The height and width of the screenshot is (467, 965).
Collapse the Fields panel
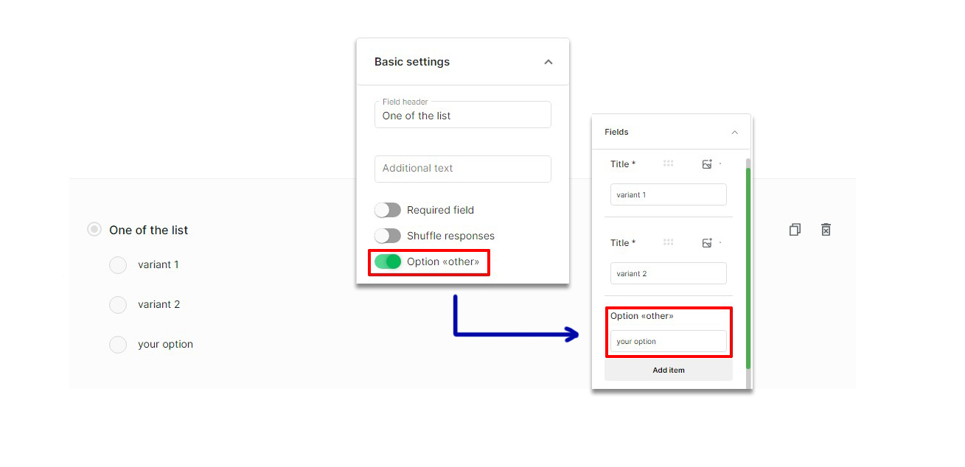pos(734,133)
